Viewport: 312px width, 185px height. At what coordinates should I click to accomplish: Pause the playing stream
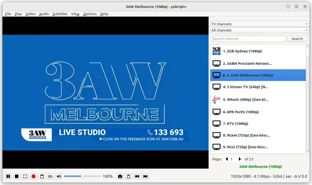[8, 177]
